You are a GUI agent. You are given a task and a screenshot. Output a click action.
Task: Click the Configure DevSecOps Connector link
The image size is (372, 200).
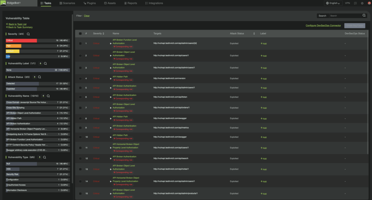click(x=323, y=26)
